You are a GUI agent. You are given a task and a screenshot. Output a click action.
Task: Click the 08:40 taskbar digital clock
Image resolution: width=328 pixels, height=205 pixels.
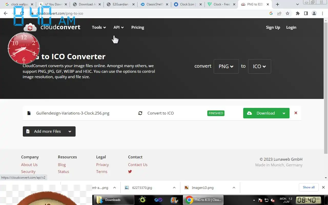309,200
